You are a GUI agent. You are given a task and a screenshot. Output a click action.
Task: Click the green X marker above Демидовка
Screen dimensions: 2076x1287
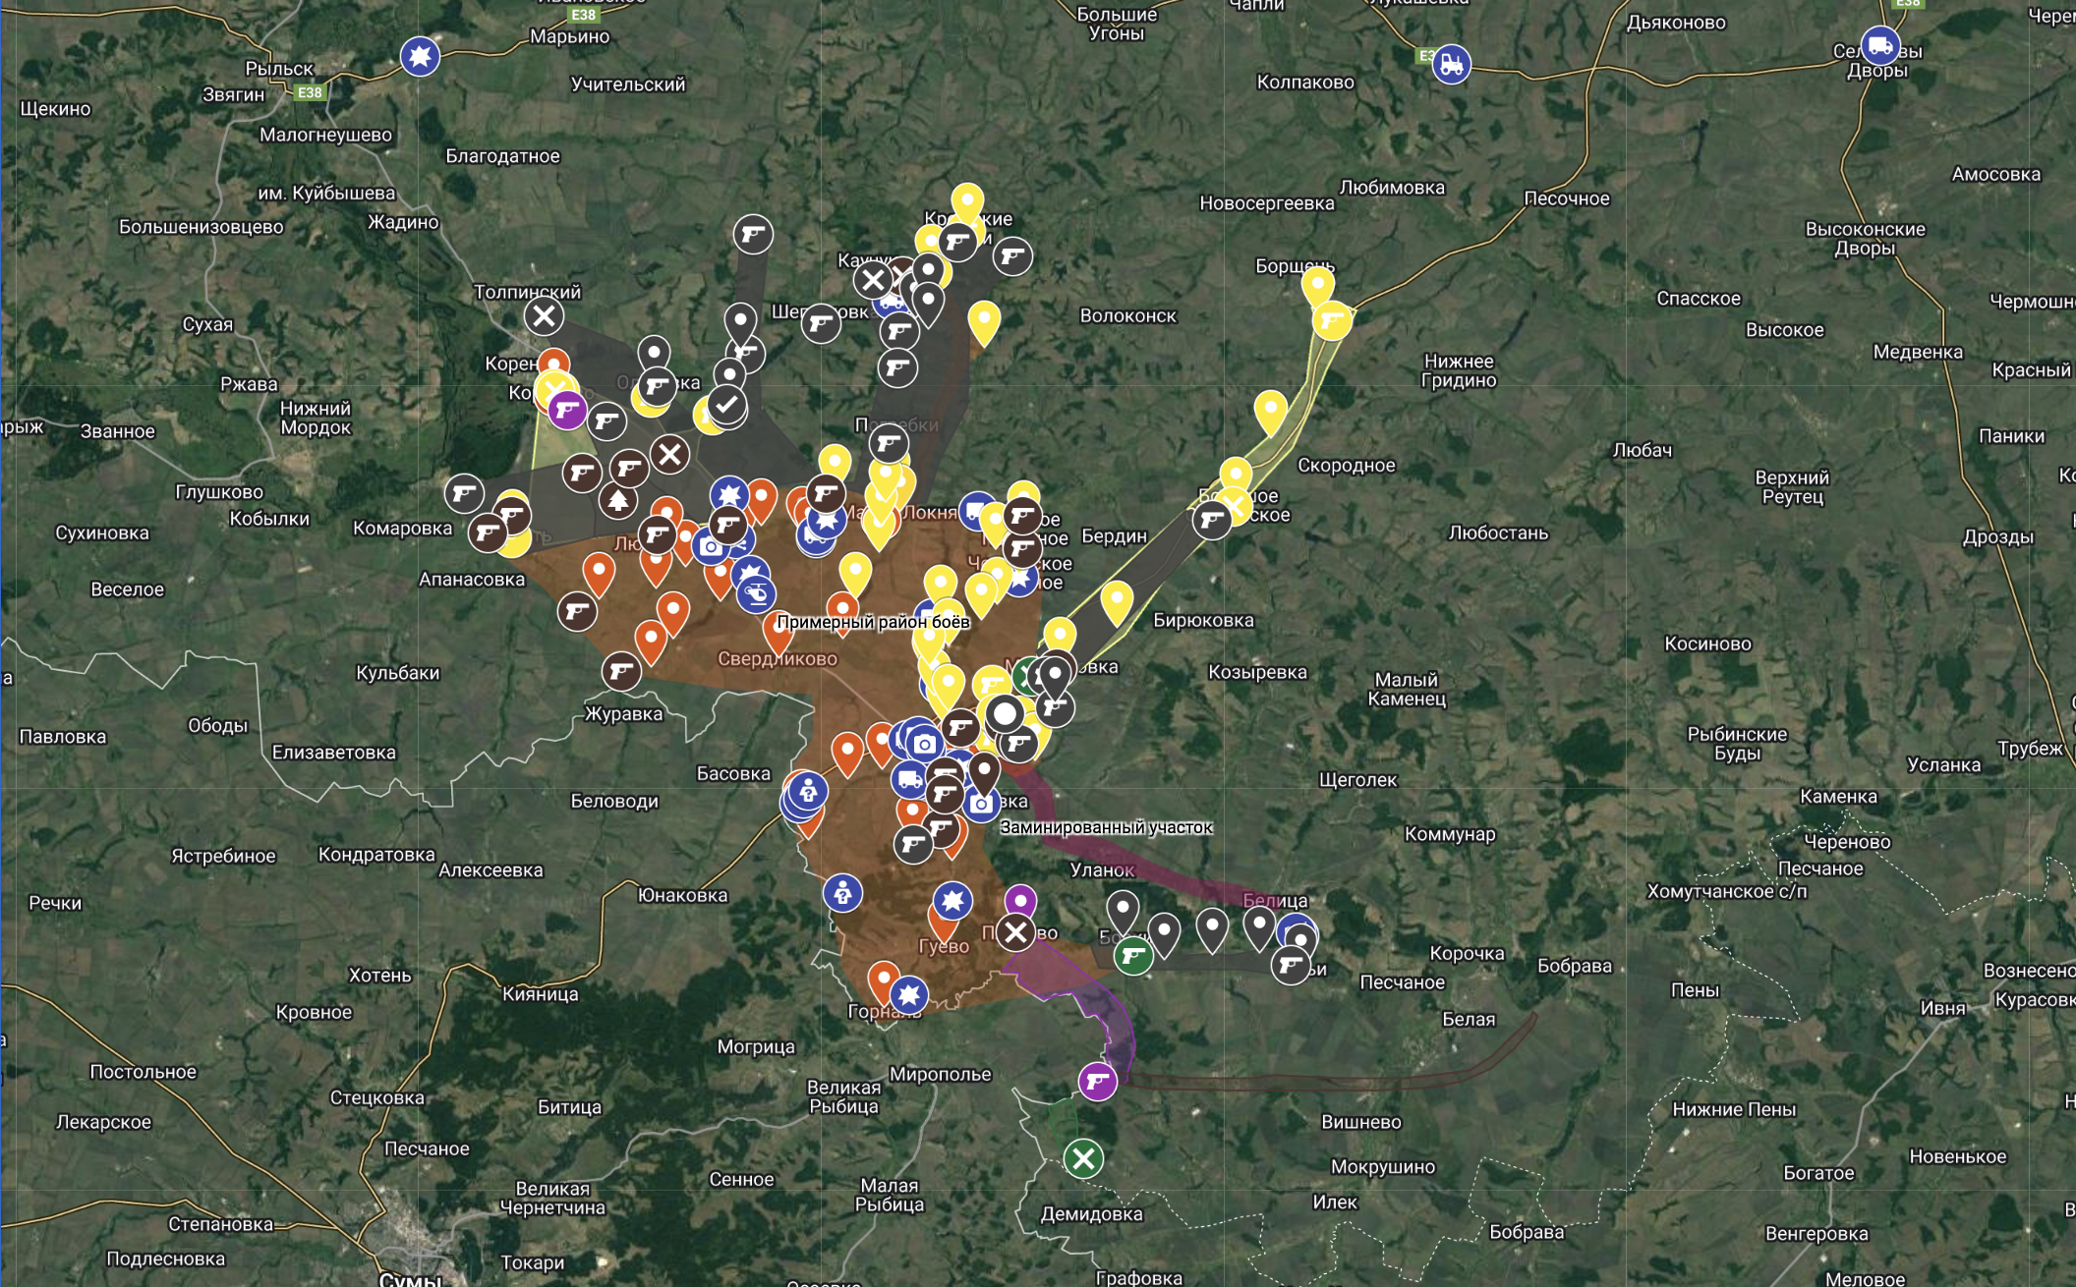(1084, 1161)
